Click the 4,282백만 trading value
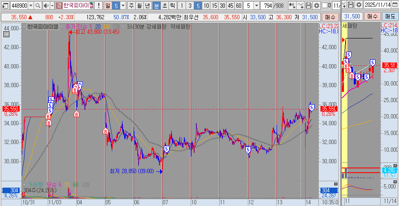Screen dimensions: 399x206 [169, 18]
